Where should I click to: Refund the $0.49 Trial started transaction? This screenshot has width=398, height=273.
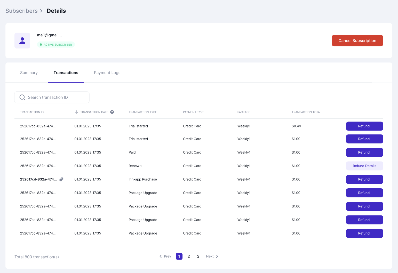click(x=364, y=126)
